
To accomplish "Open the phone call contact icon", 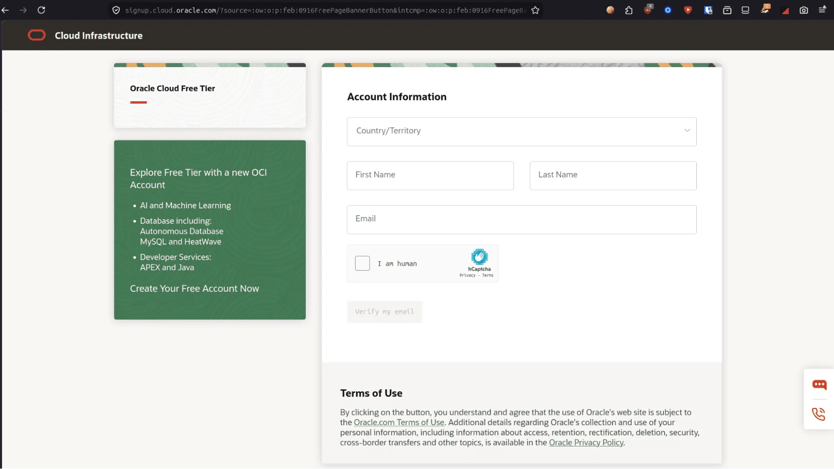I will [x=819, y=414].
